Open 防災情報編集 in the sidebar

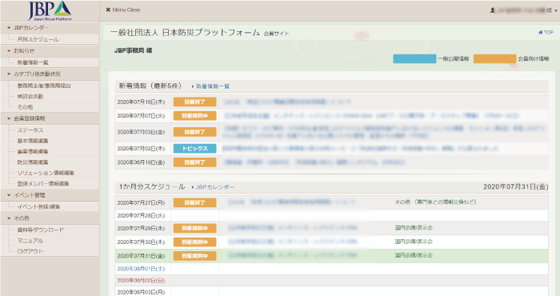tap(33, 162)
